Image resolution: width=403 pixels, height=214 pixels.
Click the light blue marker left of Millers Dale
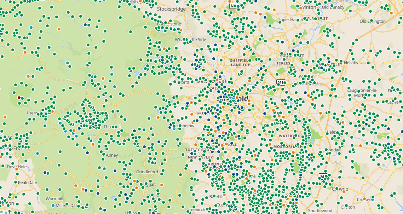point(53,206)
